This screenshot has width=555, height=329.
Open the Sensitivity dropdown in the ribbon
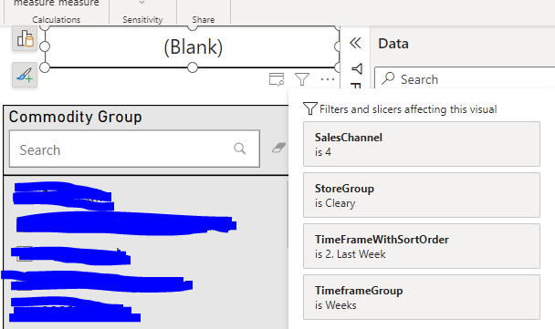[x=141, y=3]
